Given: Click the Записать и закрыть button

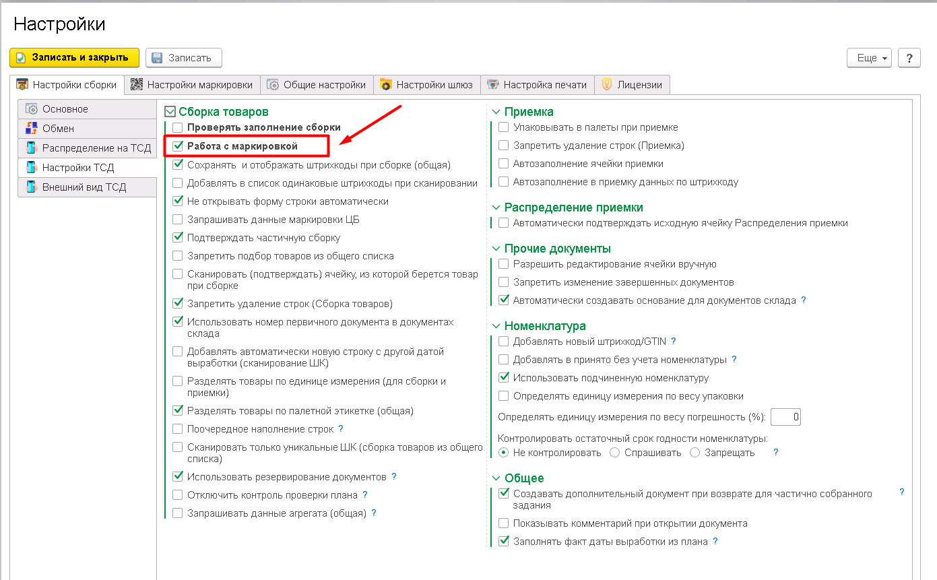Looking at the screenshot, I should [x=74, y=58].
